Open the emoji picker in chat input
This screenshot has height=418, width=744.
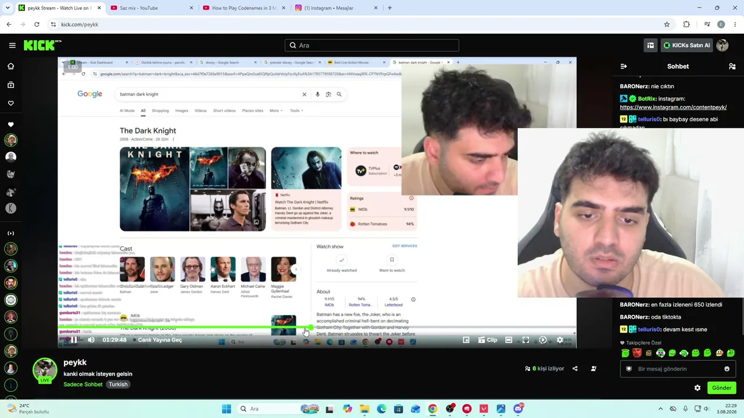[x=727, y=369]
